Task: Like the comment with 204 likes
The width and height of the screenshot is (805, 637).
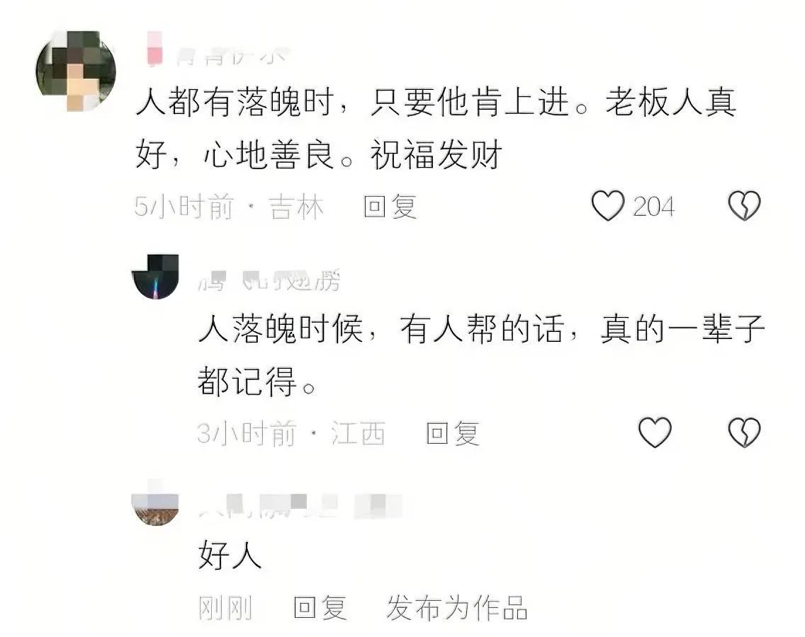Action: pos(608,206)
